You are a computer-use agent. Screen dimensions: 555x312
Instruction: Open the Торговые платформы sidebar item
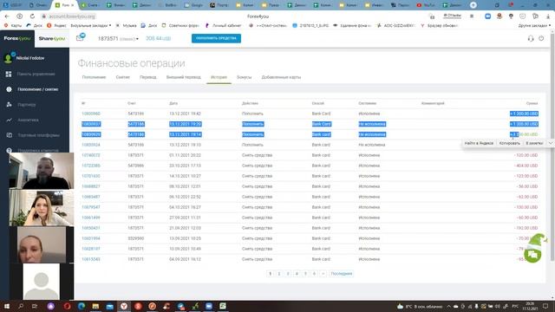38,135
